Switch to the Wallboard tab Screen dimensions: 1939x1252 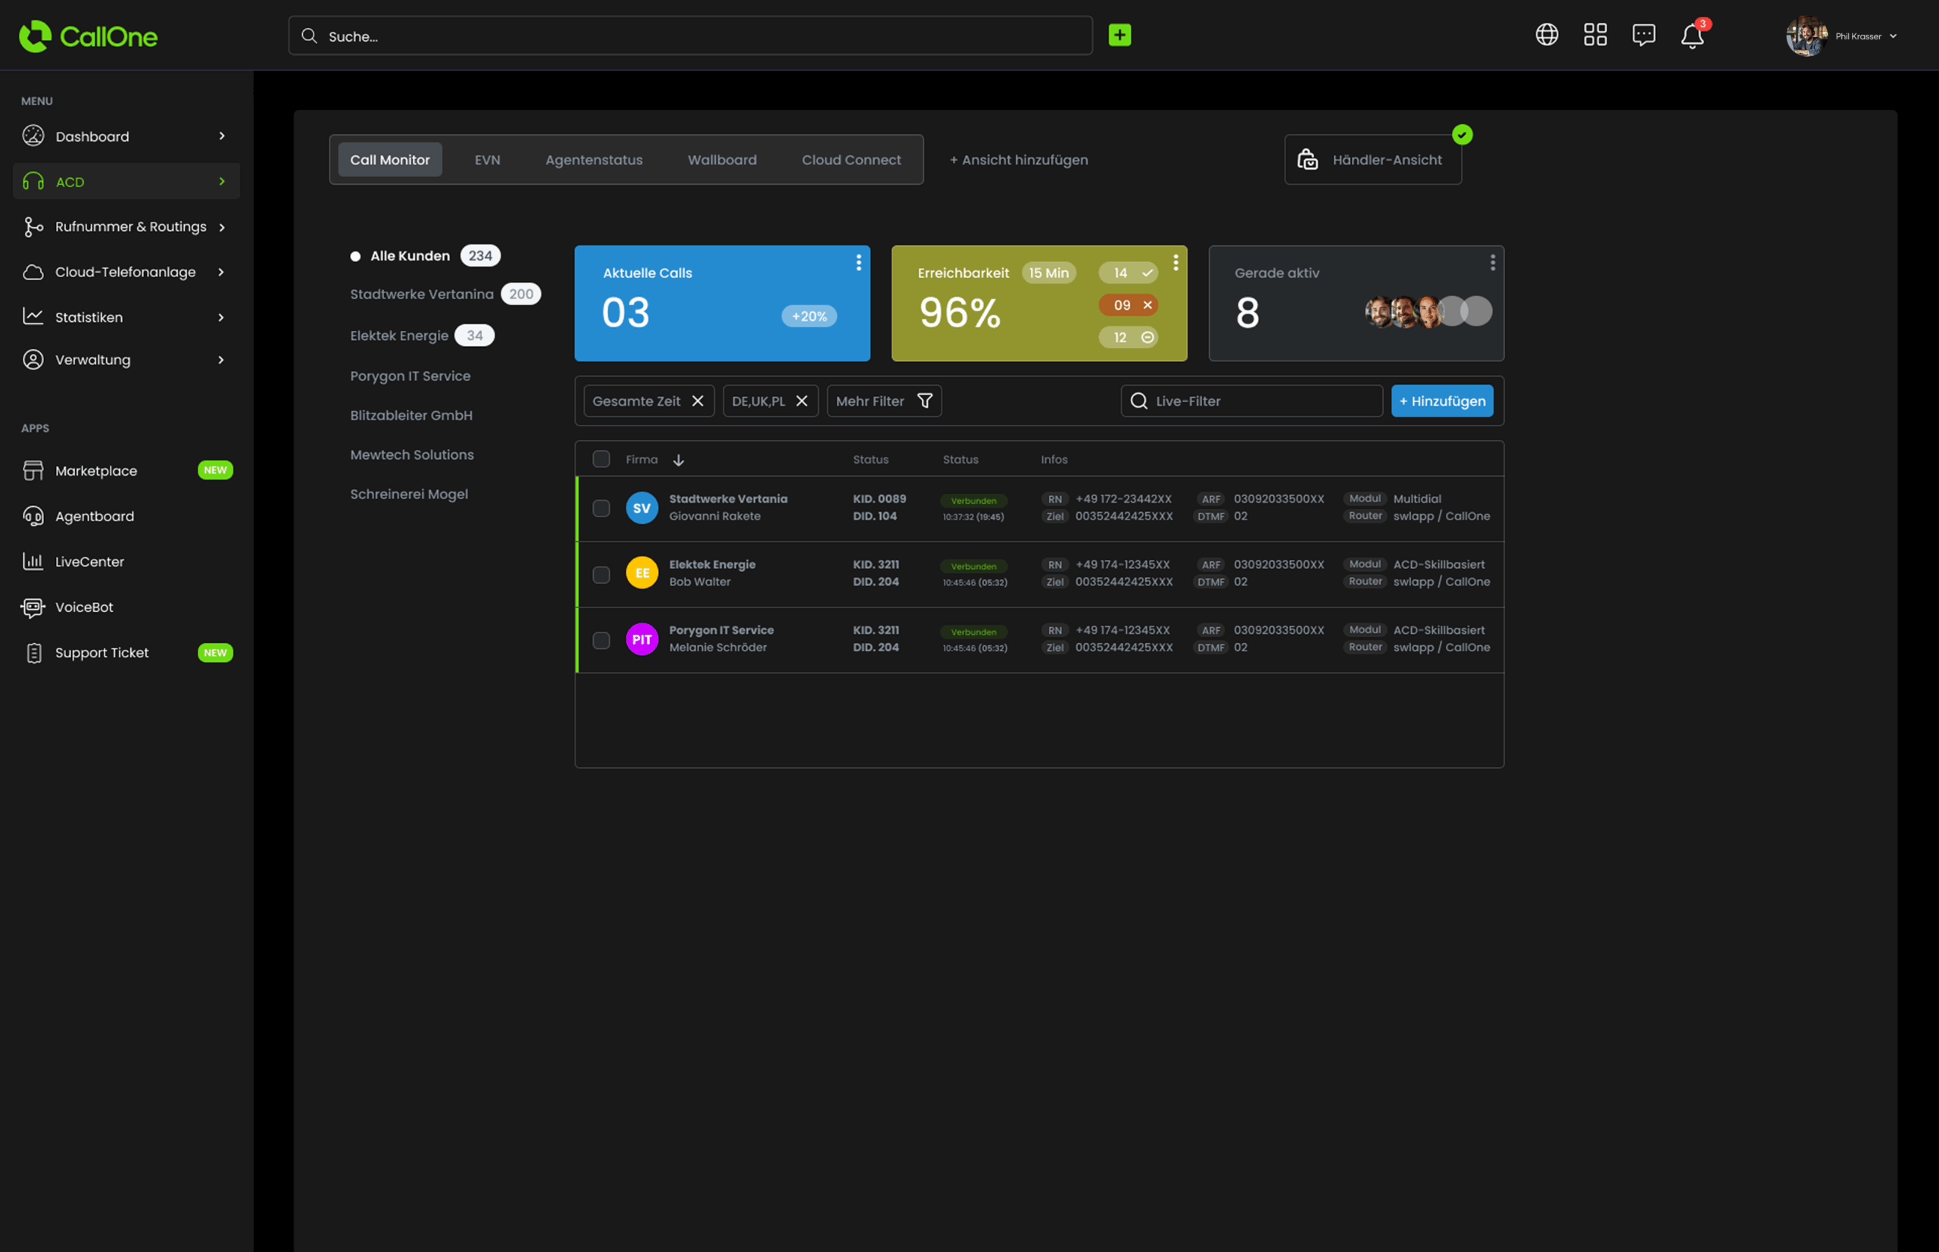click(x=722, y=160)
